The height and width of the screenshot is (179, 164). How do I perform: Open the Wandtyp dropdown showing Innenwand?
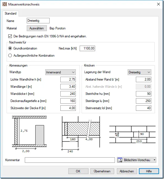(x=60, y=72)
